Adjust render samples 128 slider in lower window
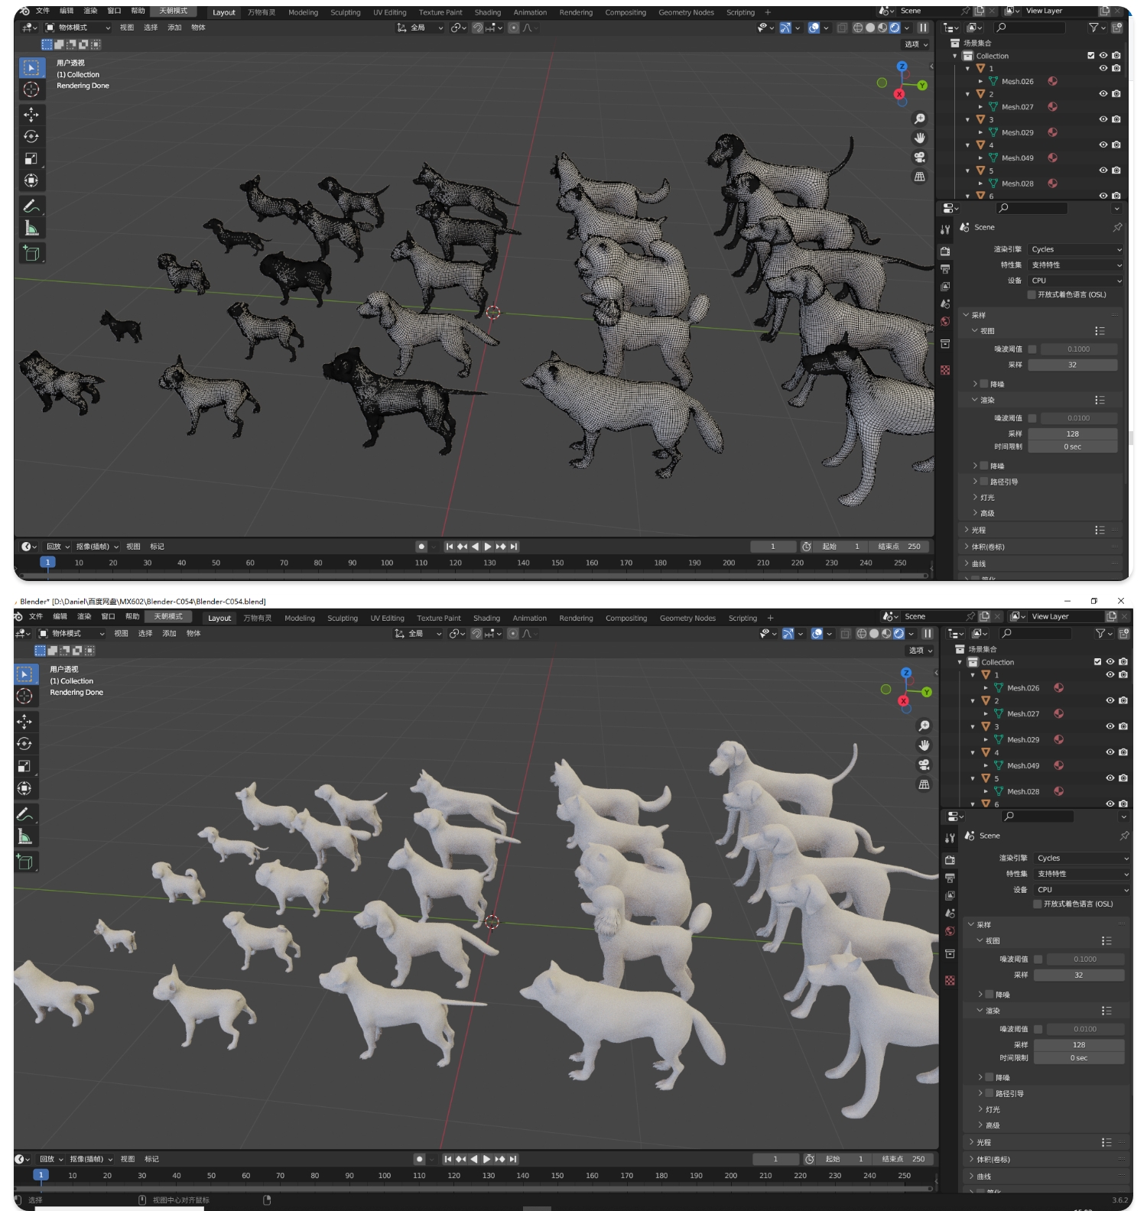Viewport: 1147px width, 1211px height. 1078,1044
